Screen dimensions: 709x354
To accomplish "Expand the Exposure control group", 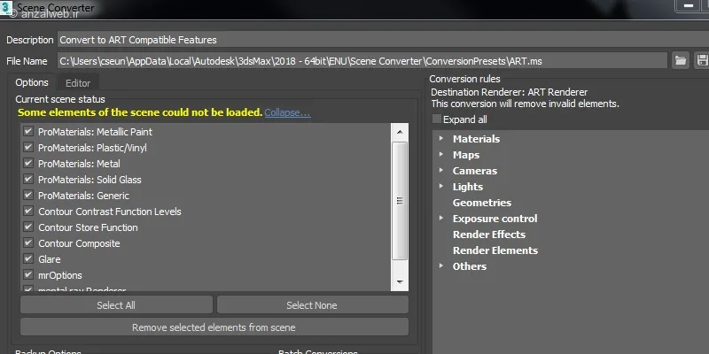I will tap(440, 219).
